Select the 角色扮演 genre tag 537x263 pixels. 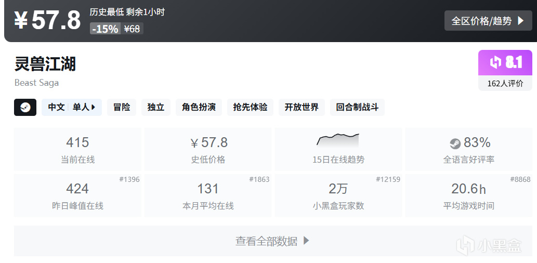point(199,107)
